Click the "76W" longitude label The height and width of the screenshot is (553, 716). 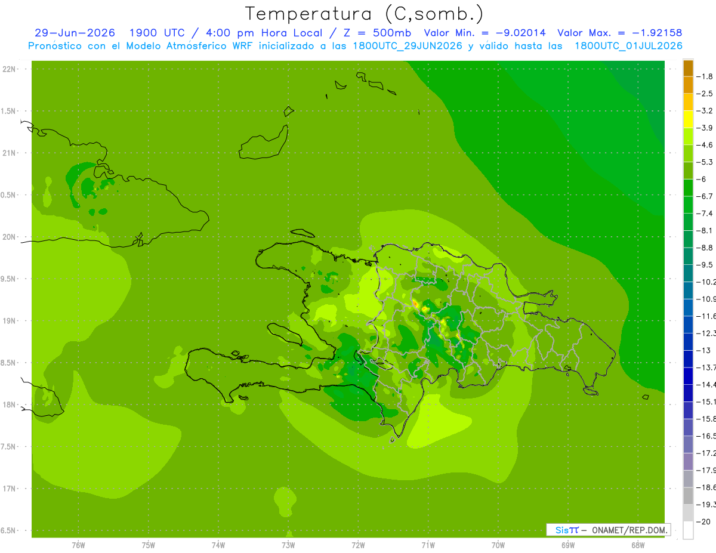[78, 545]
